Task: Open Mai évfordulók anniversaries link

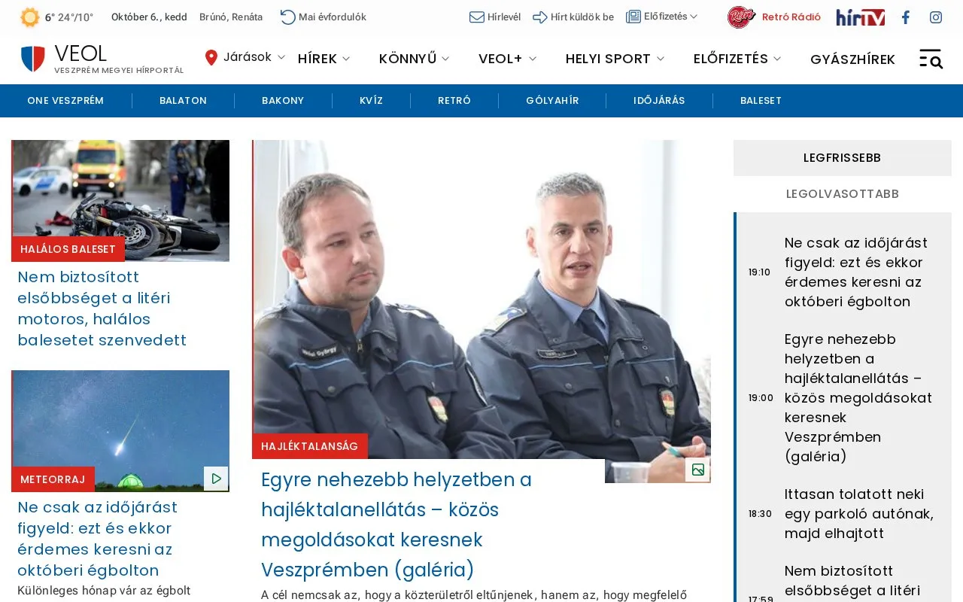Action: click(323, 17)
